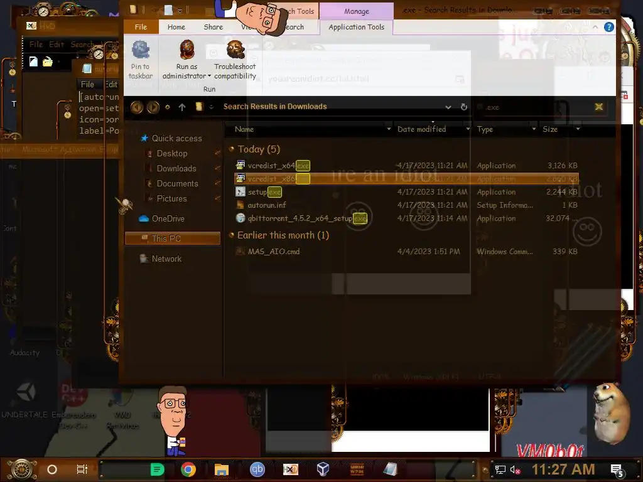This screenshot has width=643, height=482.
Task: Click the .exe search input field
Action: (x=533, y=107)
